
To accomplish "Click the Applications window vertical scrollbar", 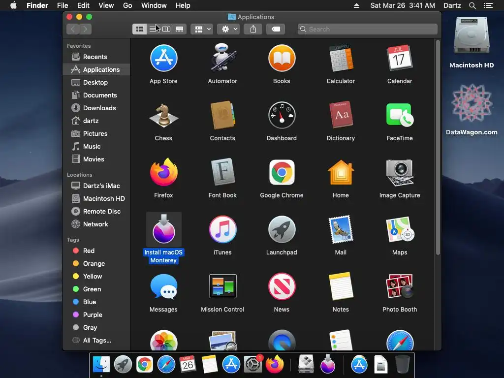I will [438, 148].
